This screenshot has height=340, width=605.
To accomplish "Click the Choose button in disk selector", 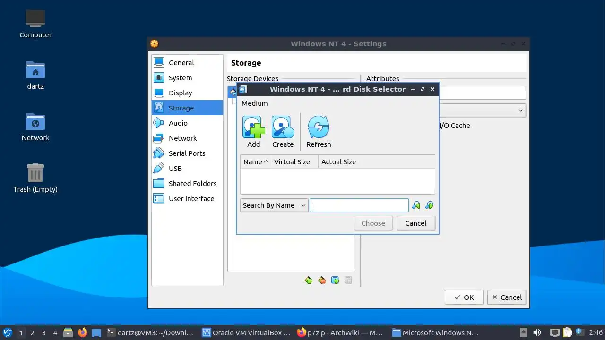I will point(373,223).
